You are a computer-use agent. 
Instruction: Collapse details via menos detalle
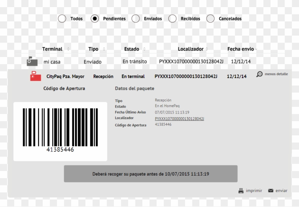tap(276, 74)
